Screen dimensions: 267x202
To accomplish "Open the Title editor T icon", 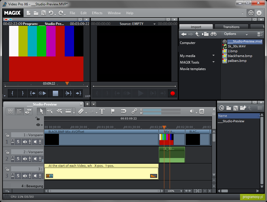I will (x=102, y=111).
